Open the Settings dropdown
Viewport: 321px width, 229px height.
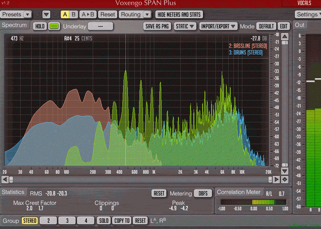(x=308, y=14)
